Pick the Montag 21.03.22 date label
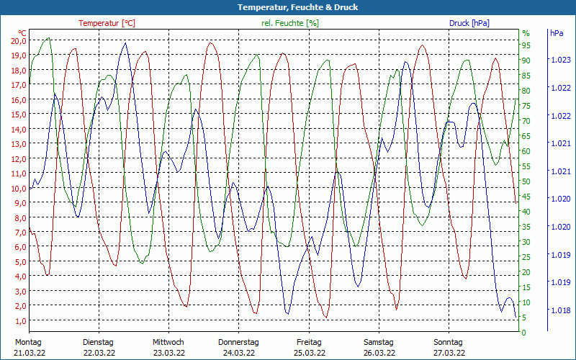576x360 pixels. click(29, 347)
